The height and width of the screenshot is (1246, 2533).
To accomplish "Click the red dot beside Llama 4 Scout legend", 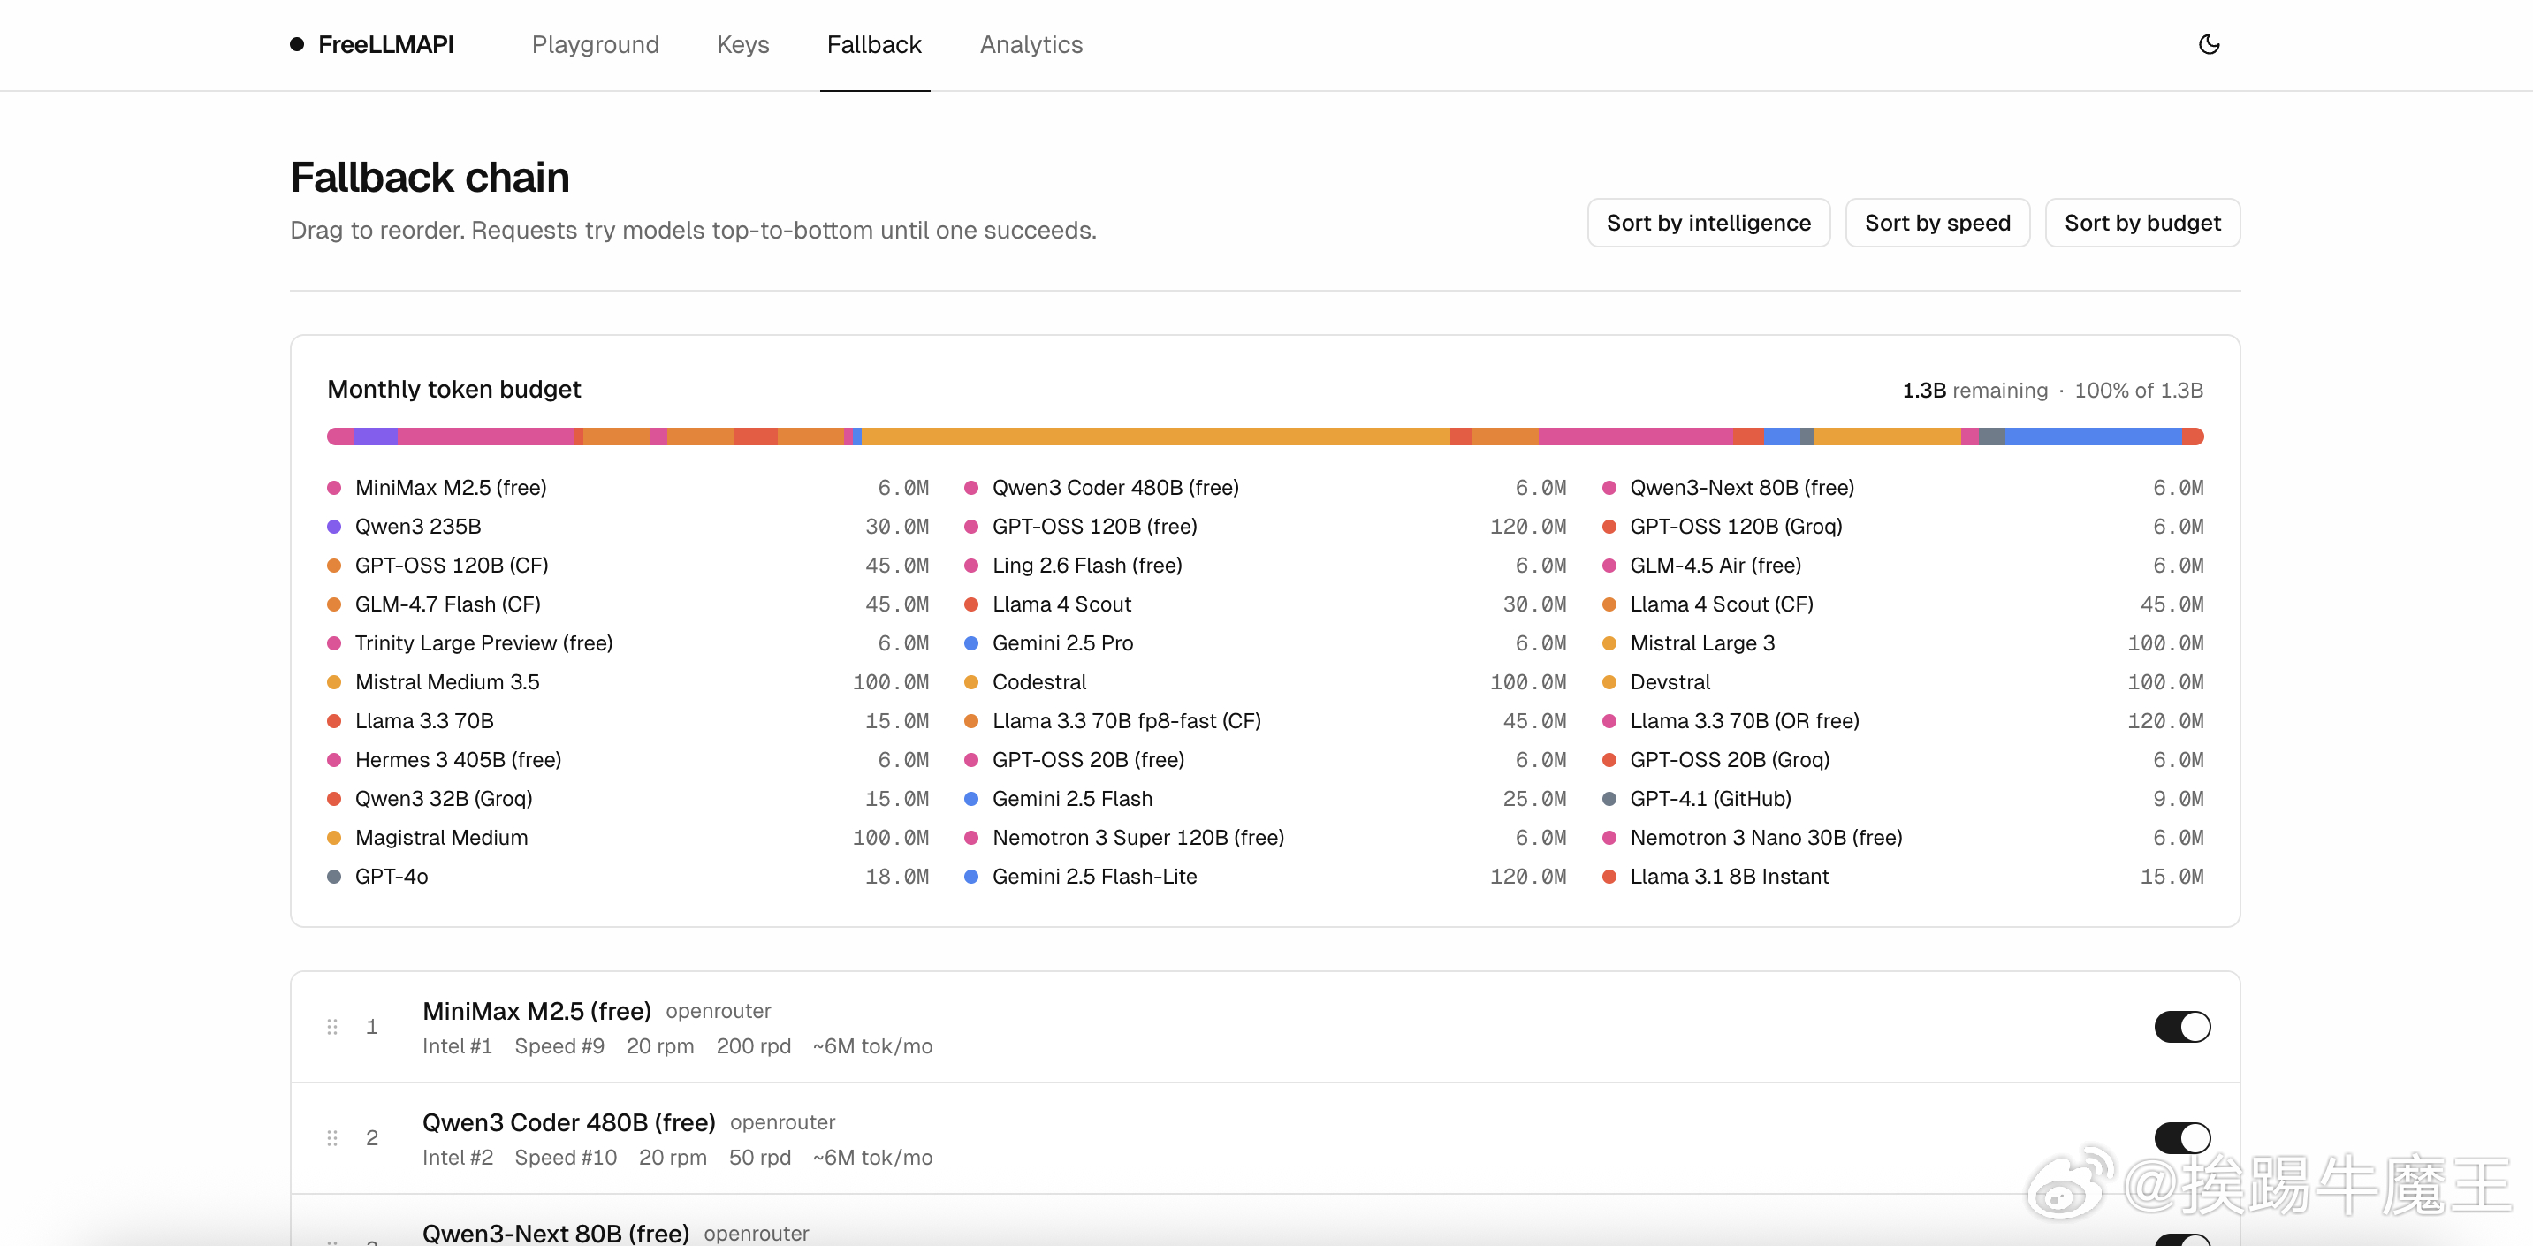I will coord(971,604).
